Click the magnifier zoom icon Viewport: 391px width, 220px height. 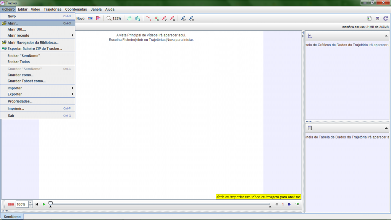(x=109, y=18)
